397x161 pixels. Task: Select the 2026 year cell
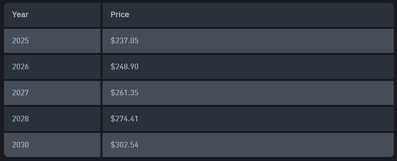(20, 66)
